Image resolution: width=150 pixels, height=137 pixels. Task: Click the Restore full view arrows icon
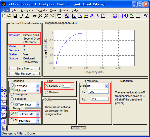(52, 16)
